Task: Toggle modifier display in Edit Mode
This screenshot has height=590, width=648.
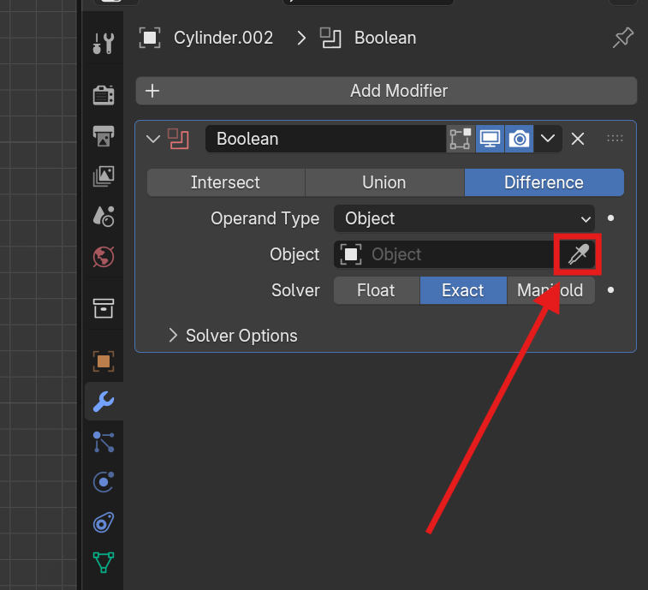Action: point(461,139)
